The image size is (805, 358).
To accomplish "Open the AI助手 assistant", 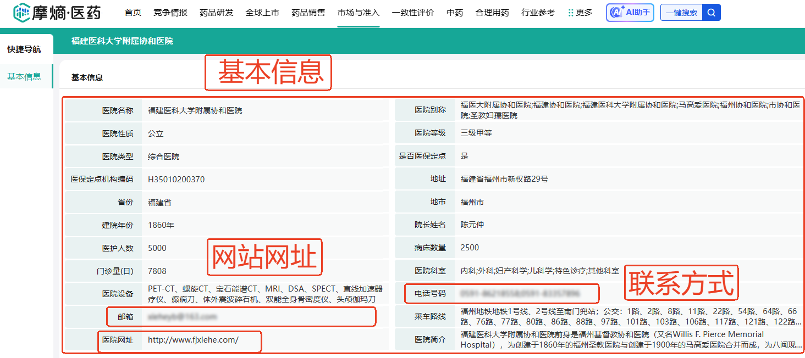I will [630, 13].
